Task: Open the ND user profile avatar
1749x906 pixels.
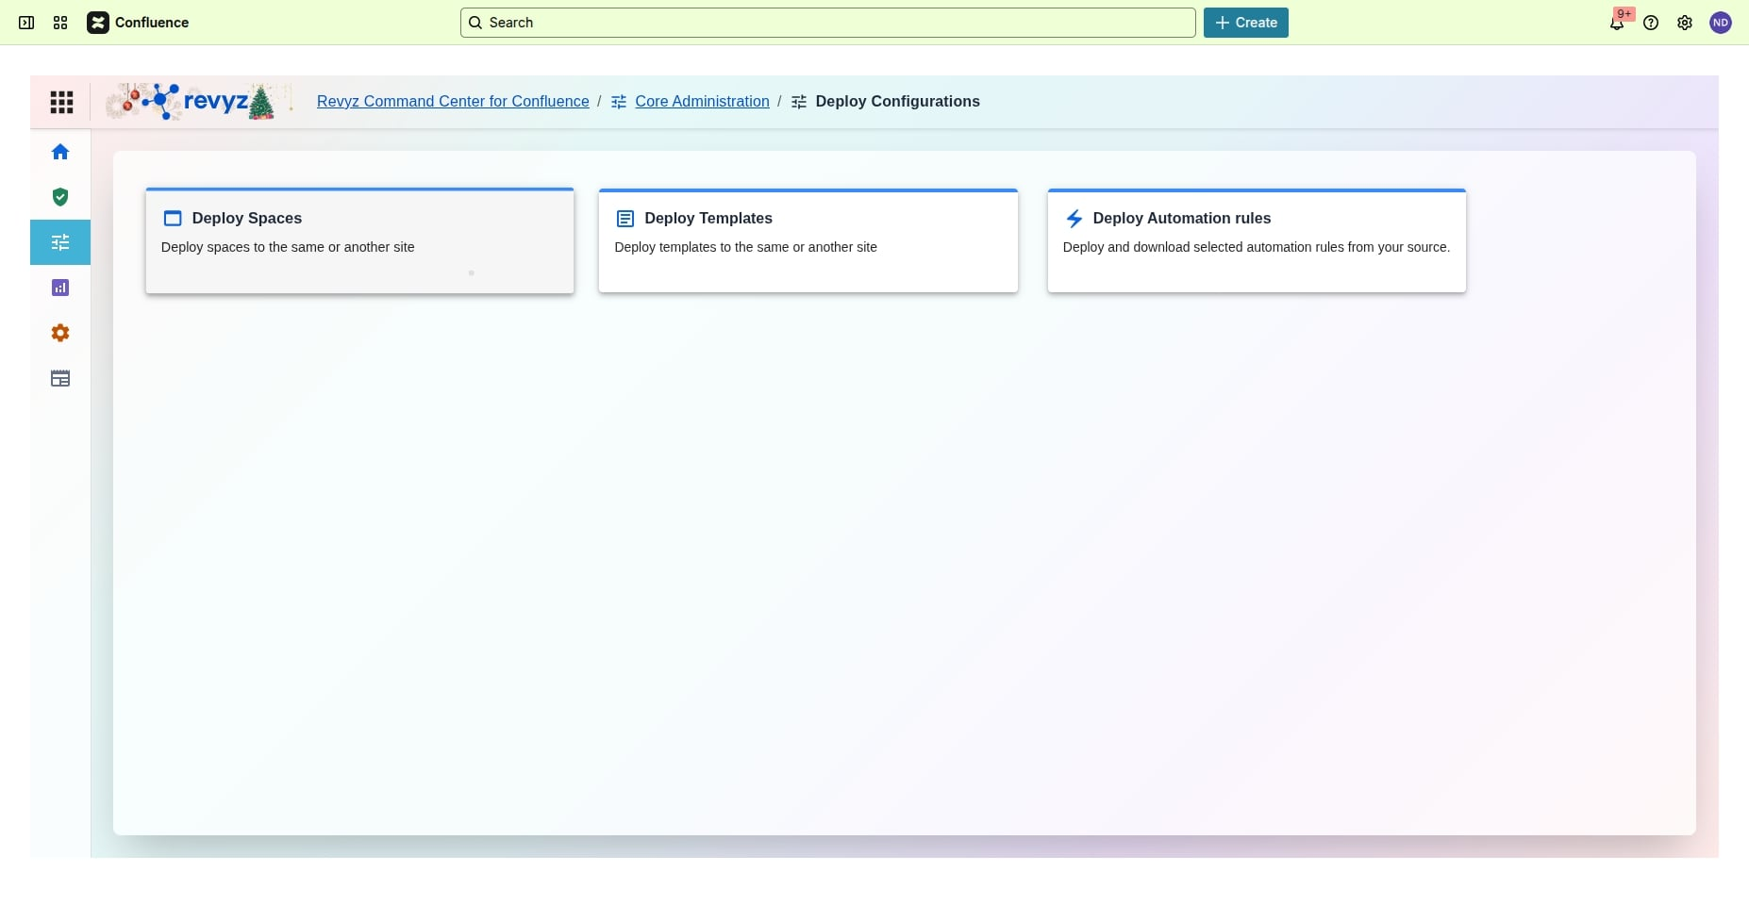Action: point(1721,23)
